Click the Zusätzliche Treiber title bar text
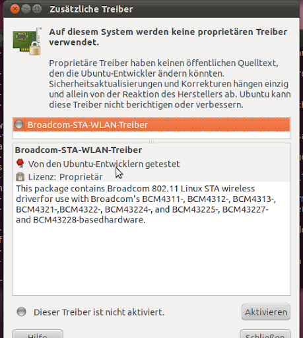 pos(91,9)
